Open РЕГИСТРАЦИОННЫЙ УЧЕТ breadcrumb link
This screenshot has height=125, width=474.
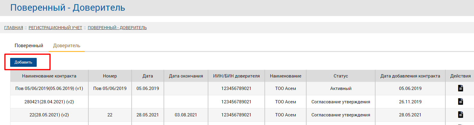[55, 28]
